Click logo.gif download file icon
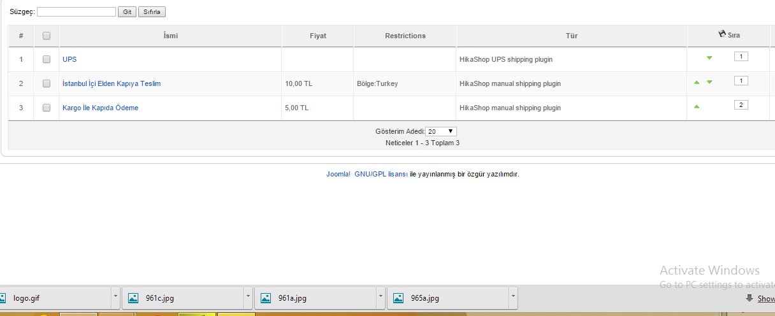Image resolution: width=775 pixels, height=316 pixels. coord(2,298)
